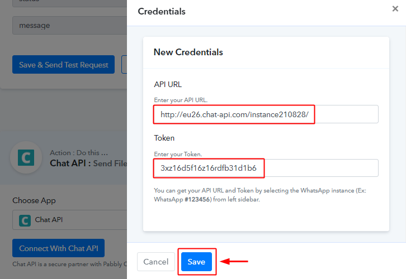Click the API URL input field

266,114
